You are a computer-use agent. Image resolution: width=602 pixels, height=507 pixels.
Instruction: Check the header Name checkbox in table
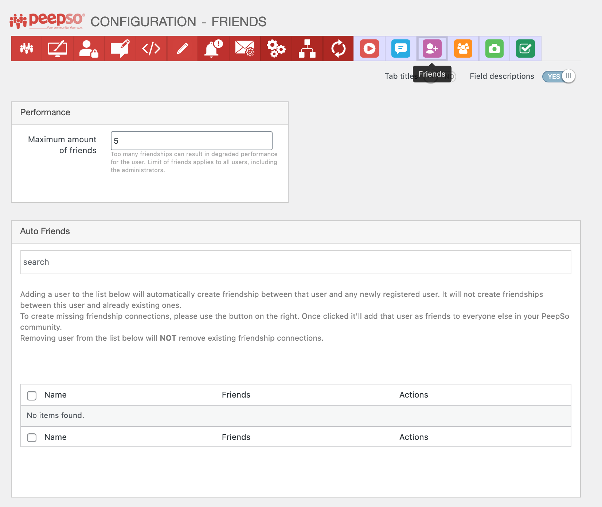tap(32, 395)
